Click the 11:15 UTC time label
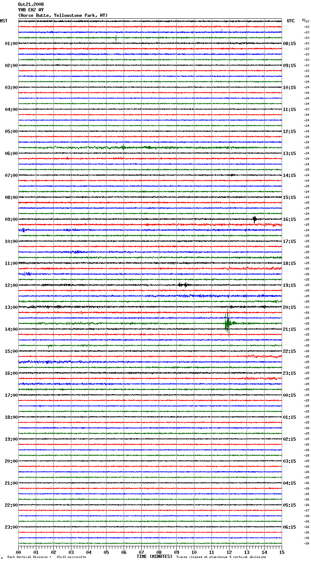 click(x=289, y=110)
